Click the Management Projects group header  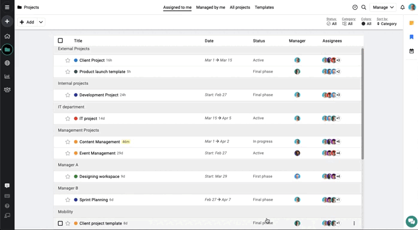point(78,130)
